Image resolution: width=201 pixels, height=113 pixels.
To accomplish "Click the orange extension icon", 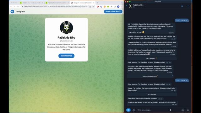I will click(x=105, y=7).
